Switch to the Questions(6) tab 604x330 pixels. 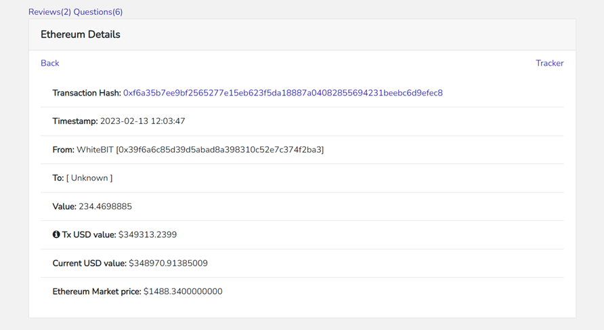click(98, 12)
